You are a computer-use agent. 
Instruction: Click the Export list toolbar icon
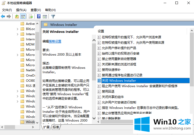(31, 16)
